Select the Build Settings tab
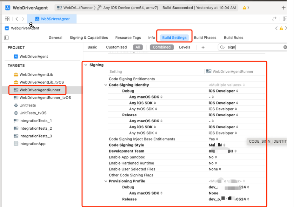Viewport: 294px width, 207px height. (174, 38)
